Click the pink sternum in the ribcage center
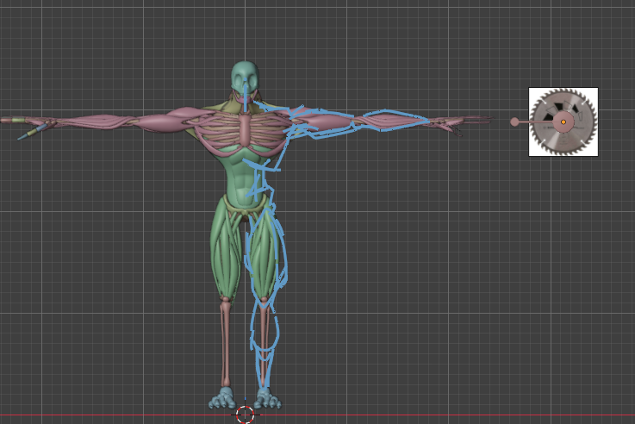This screenshot has width=635, height=424. point(246,130)
